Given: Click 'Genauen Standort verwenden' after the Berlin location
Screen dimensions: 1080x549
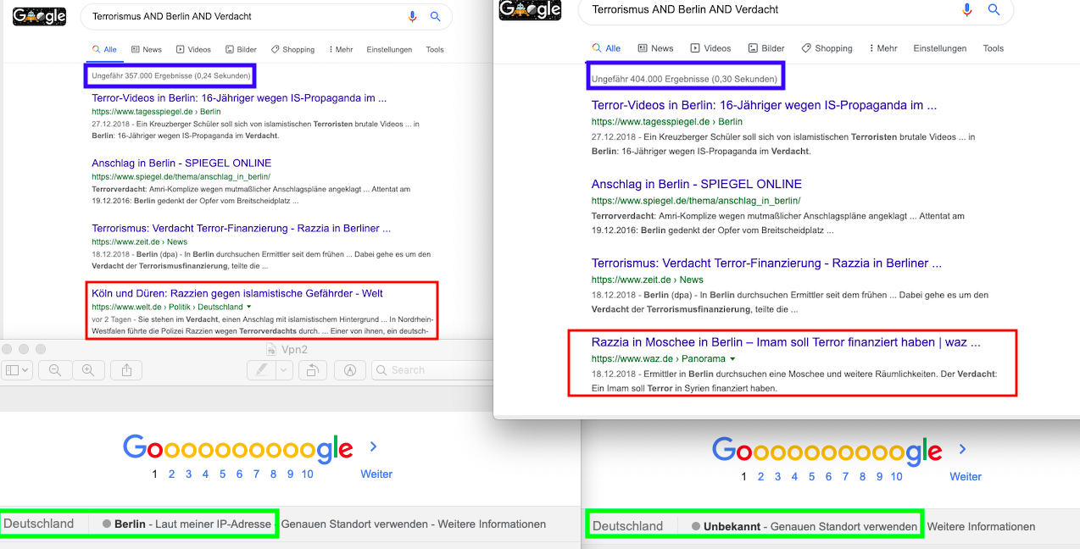Looking at the screenshot, I should pyautogui.click(x=354, y=524).
